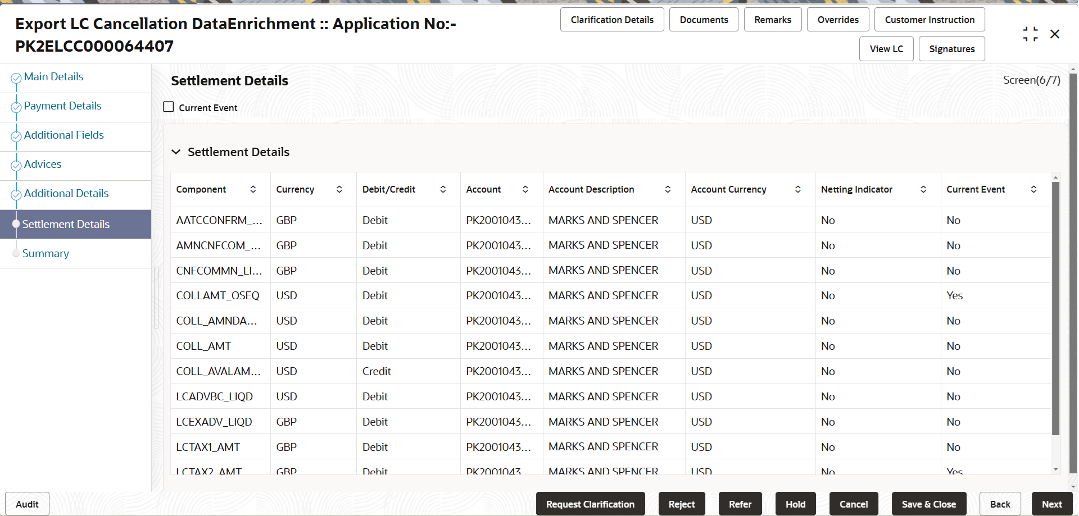Click the collapse-window icon beside close

click(x=1030, y=34)
